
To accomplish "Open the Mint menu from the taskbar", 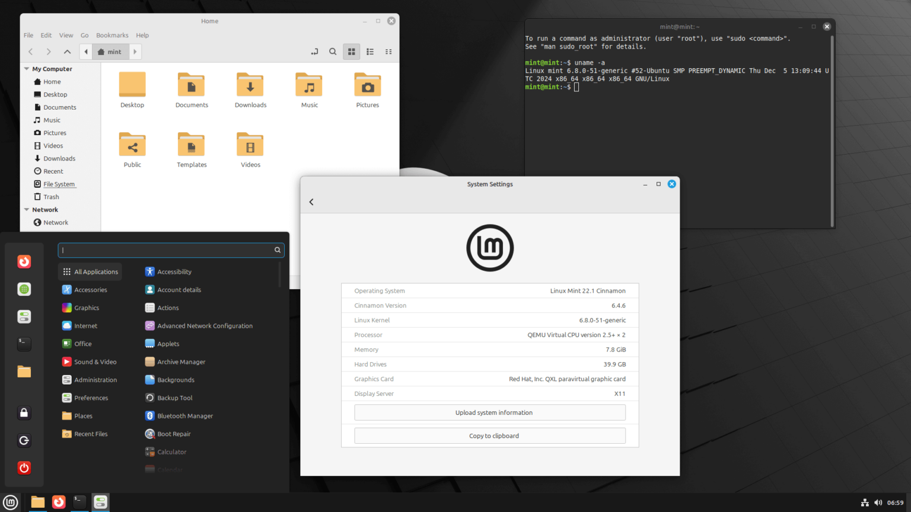I will click(9, 502).
